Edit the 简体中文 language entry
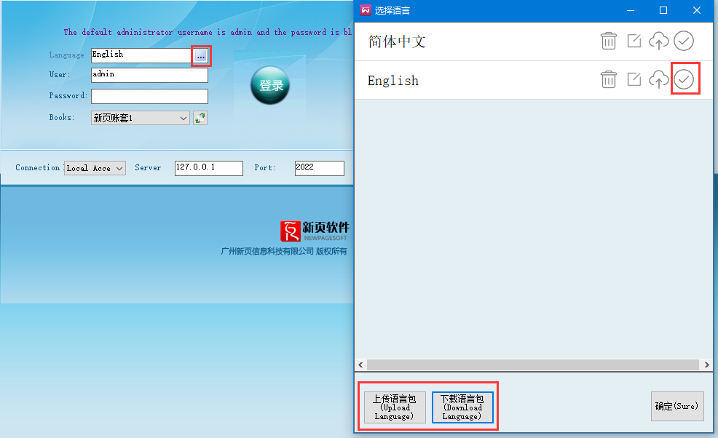718x438 pixels. 634,41
